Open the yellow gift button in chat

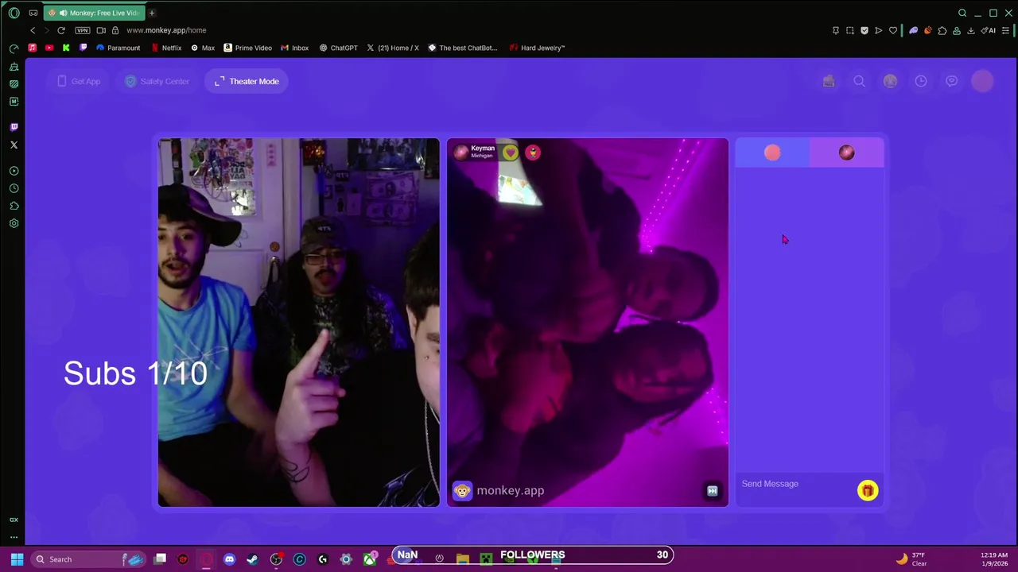pos(868,490)
